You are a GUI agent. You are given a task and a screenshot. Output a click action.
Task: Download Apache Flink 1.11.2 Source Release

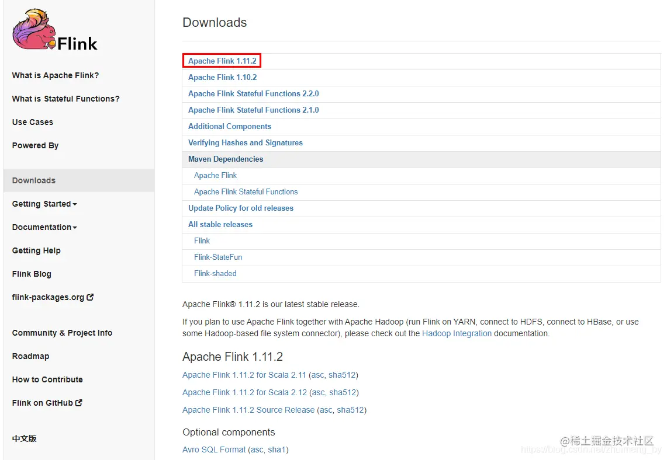[x=248, y=410]
